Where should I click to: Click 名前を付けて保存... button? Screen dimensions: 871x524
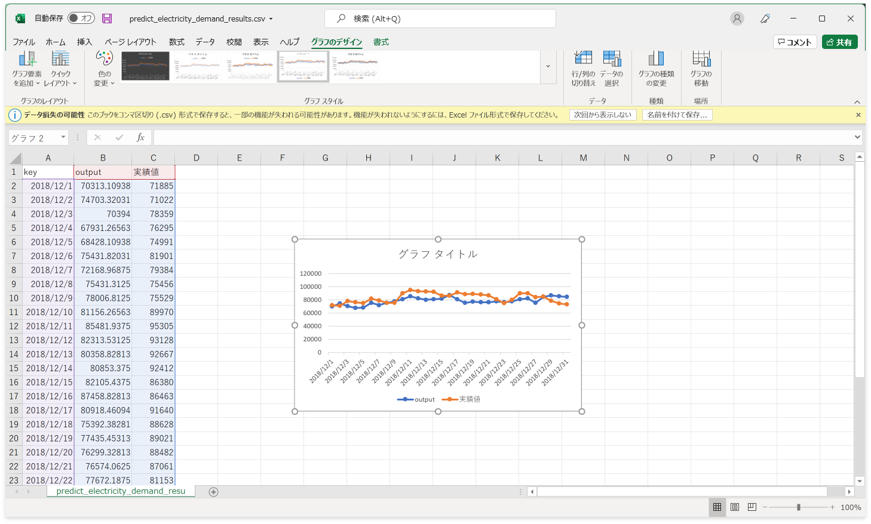pyautogui.click(x=677, y=115)
